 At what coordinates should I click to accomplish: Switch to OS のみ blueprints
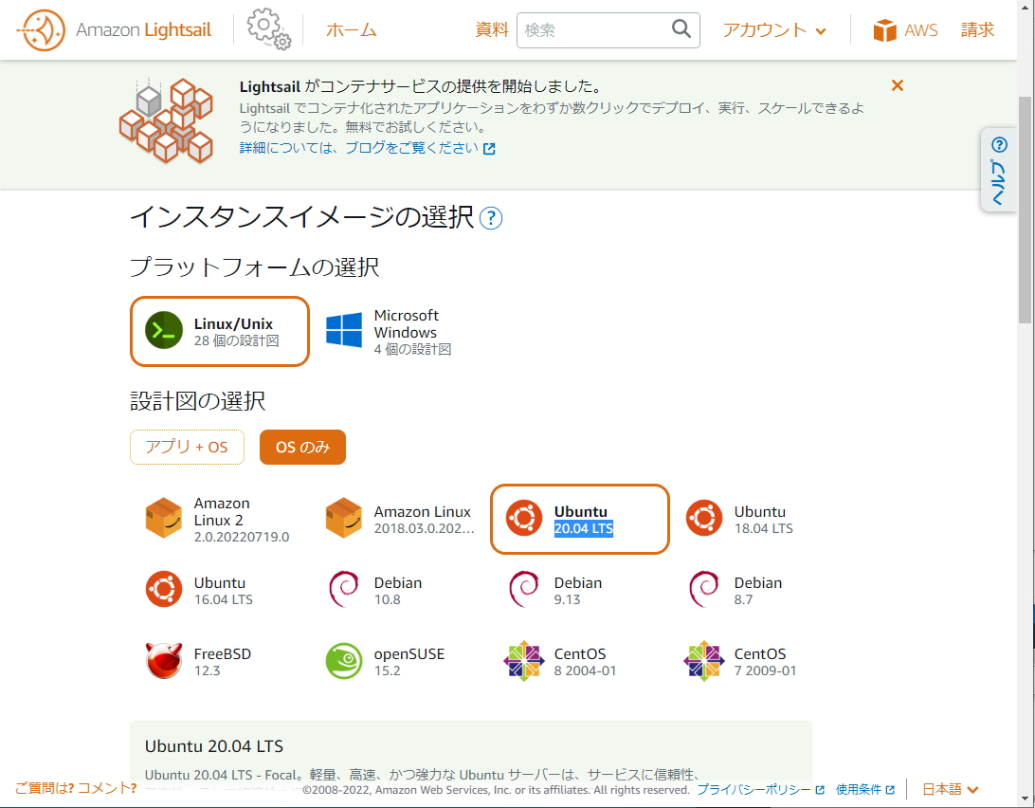coord(302,448)
